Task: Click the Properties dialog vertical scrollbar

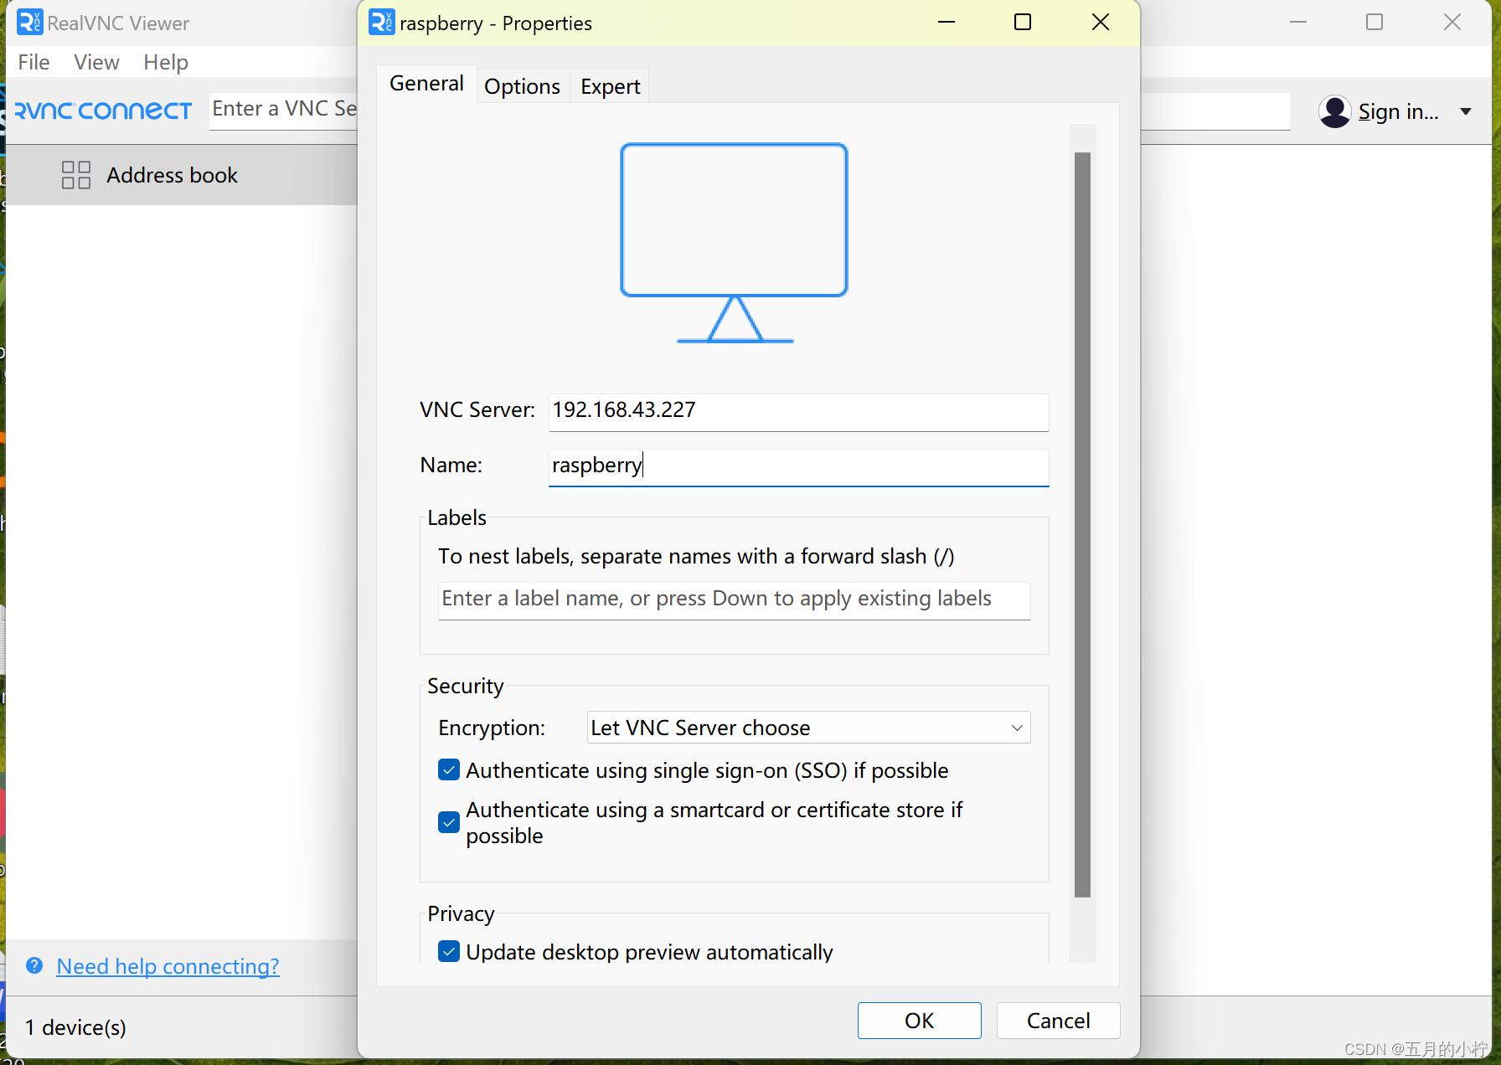Action: (1082, 524)
